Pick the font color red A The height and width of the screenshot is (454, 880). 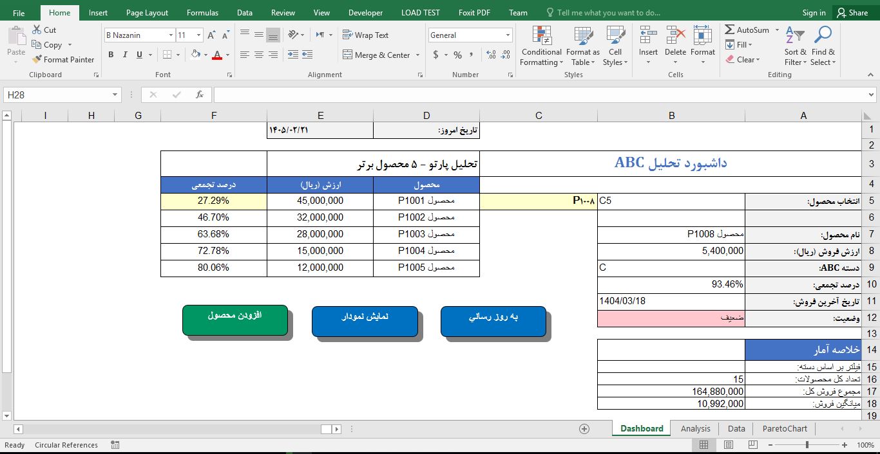[x=217, y=55]
